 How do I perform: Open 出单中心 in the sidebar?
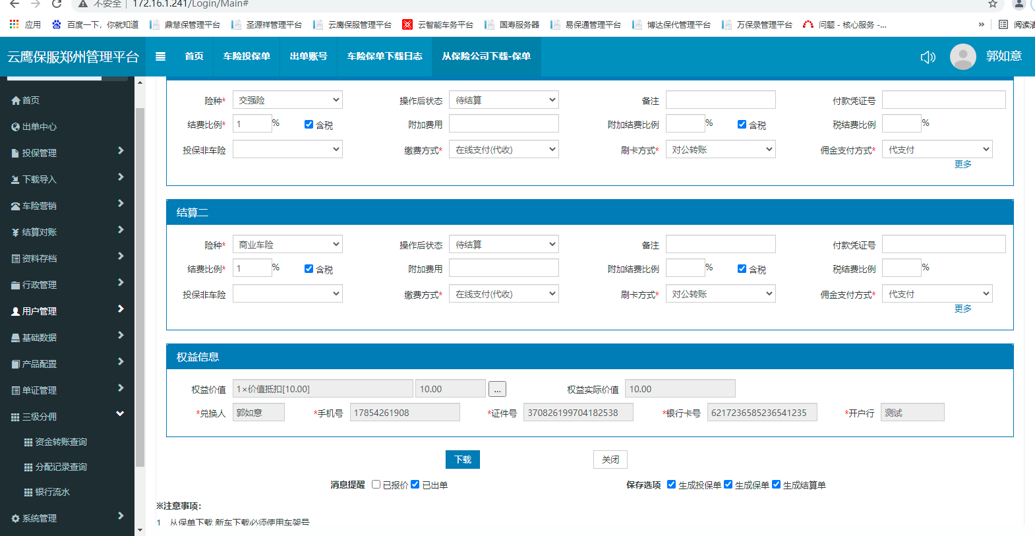click(40, 127)
